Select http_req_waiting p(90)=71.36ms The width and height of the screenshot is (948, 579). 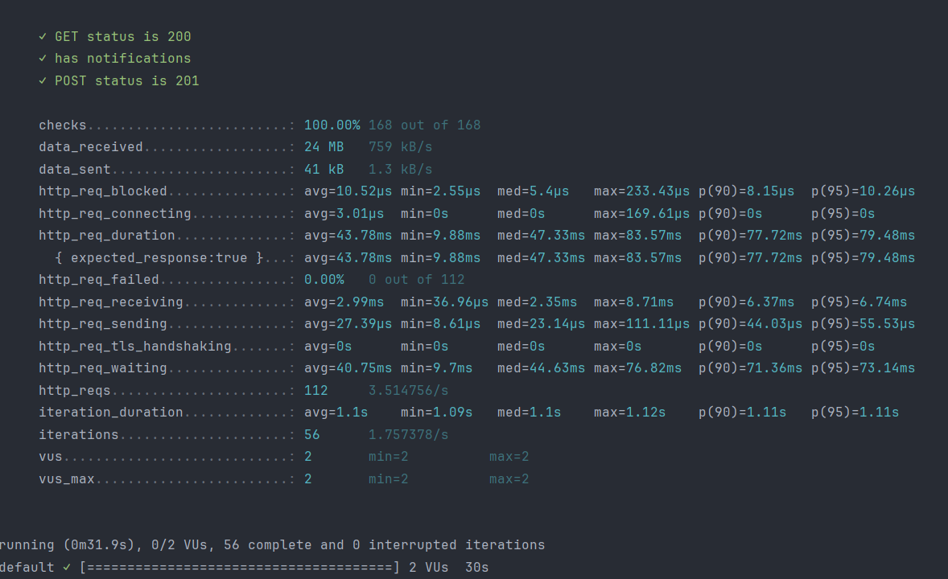click(750, 368)
